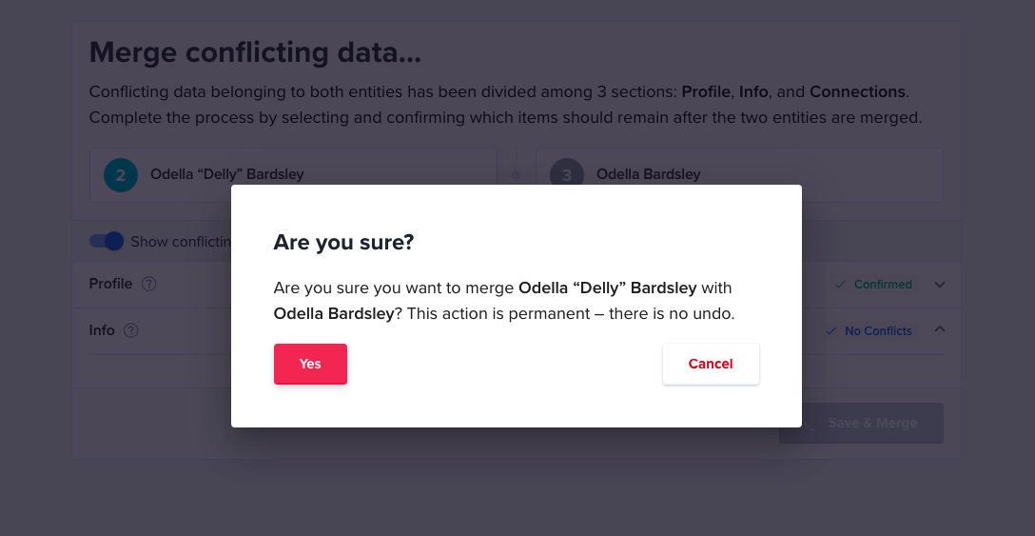Screen dimensions: 1035x536
Task: Click the Confirmed status badge text
Action: (883, 285)
